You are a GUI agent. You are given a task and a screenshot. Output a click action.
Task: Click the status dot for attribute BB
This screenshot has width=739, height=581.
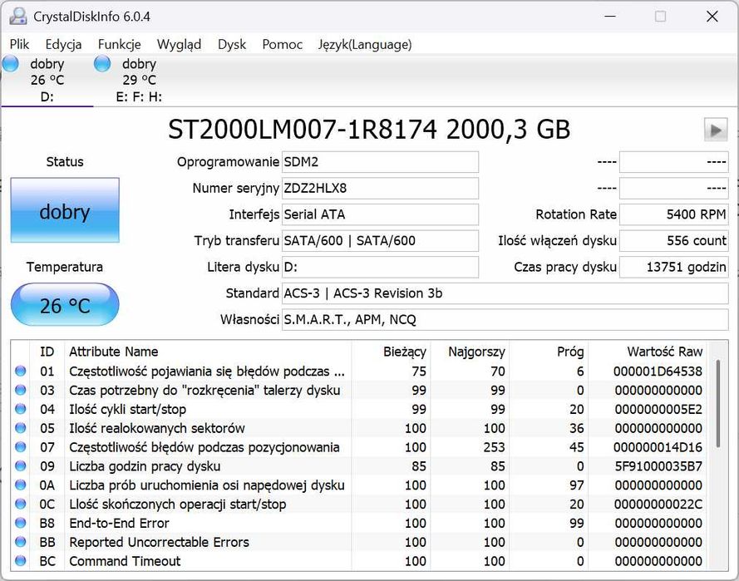click(21, 543)
